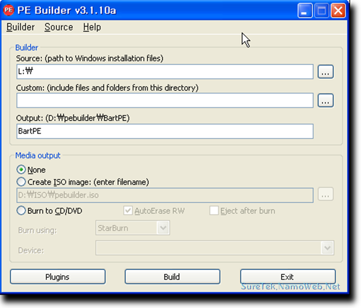Close the PE Builder window
Viewport: 361px width, 308px height.
coord(338,11)
